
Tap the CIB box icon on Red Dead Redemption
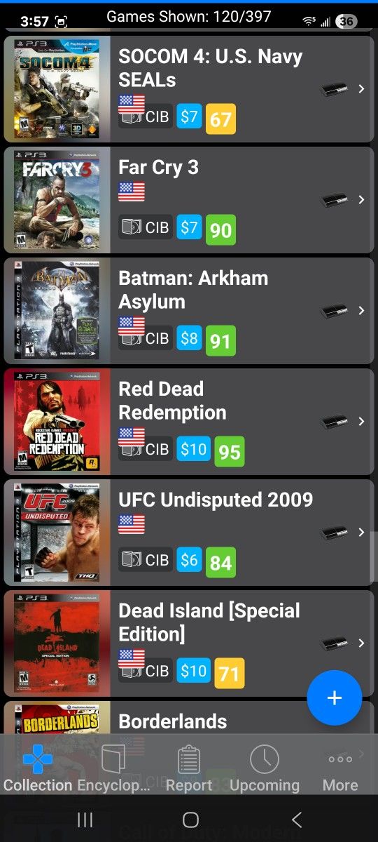(132, 450)
